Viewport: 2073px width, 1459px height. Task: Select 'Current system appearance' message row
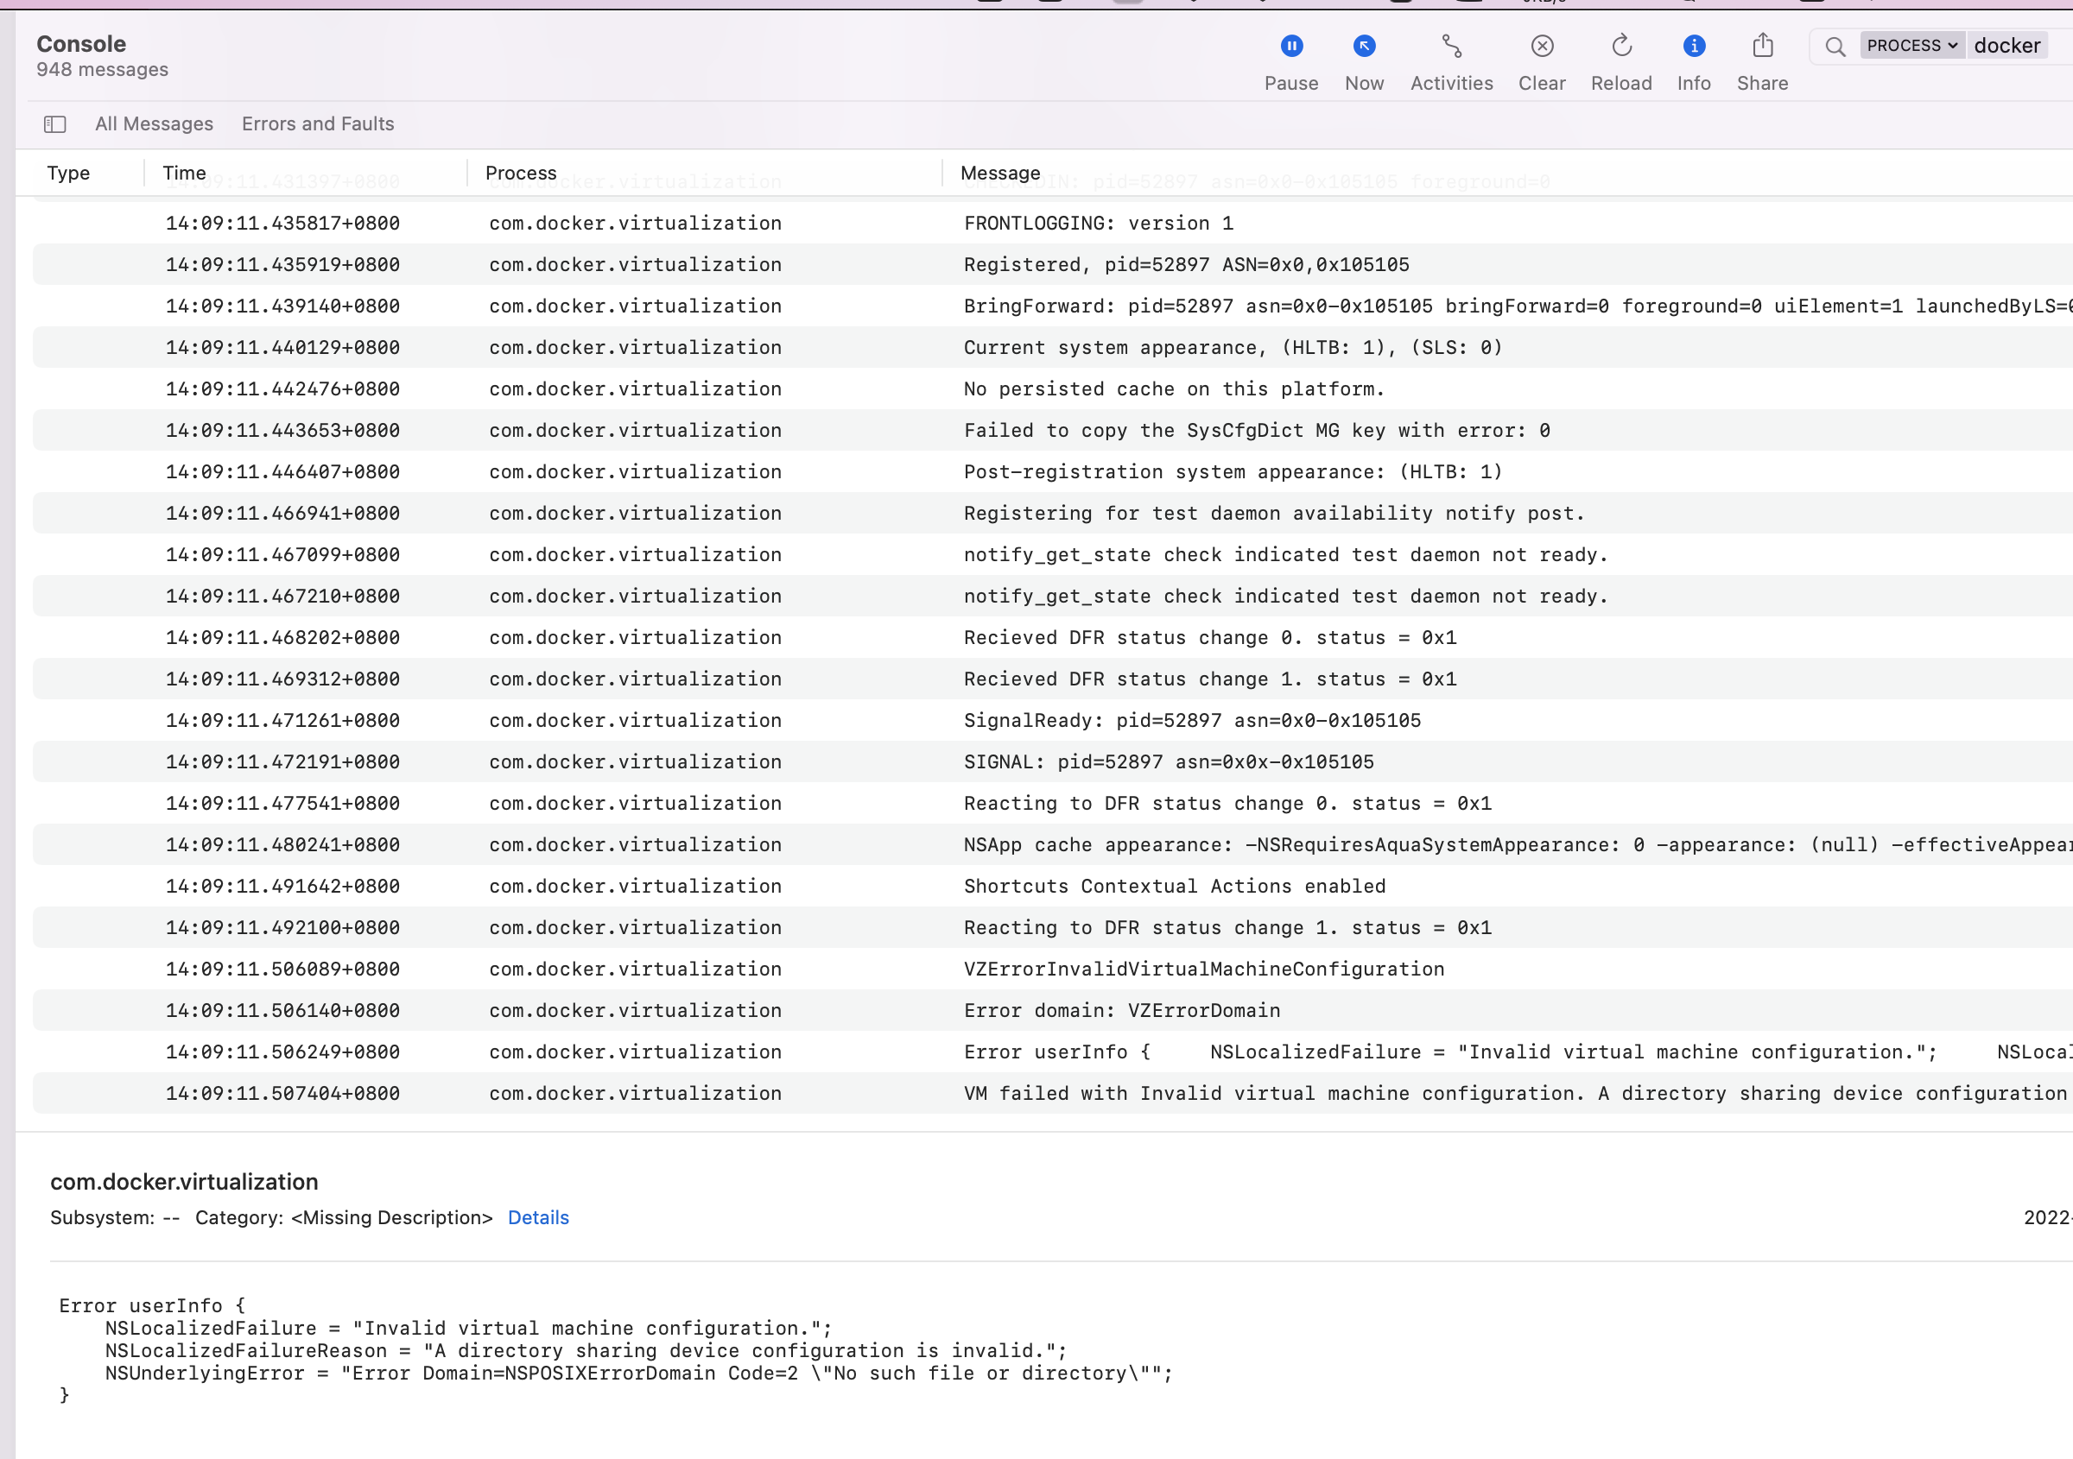(1053, 347)
